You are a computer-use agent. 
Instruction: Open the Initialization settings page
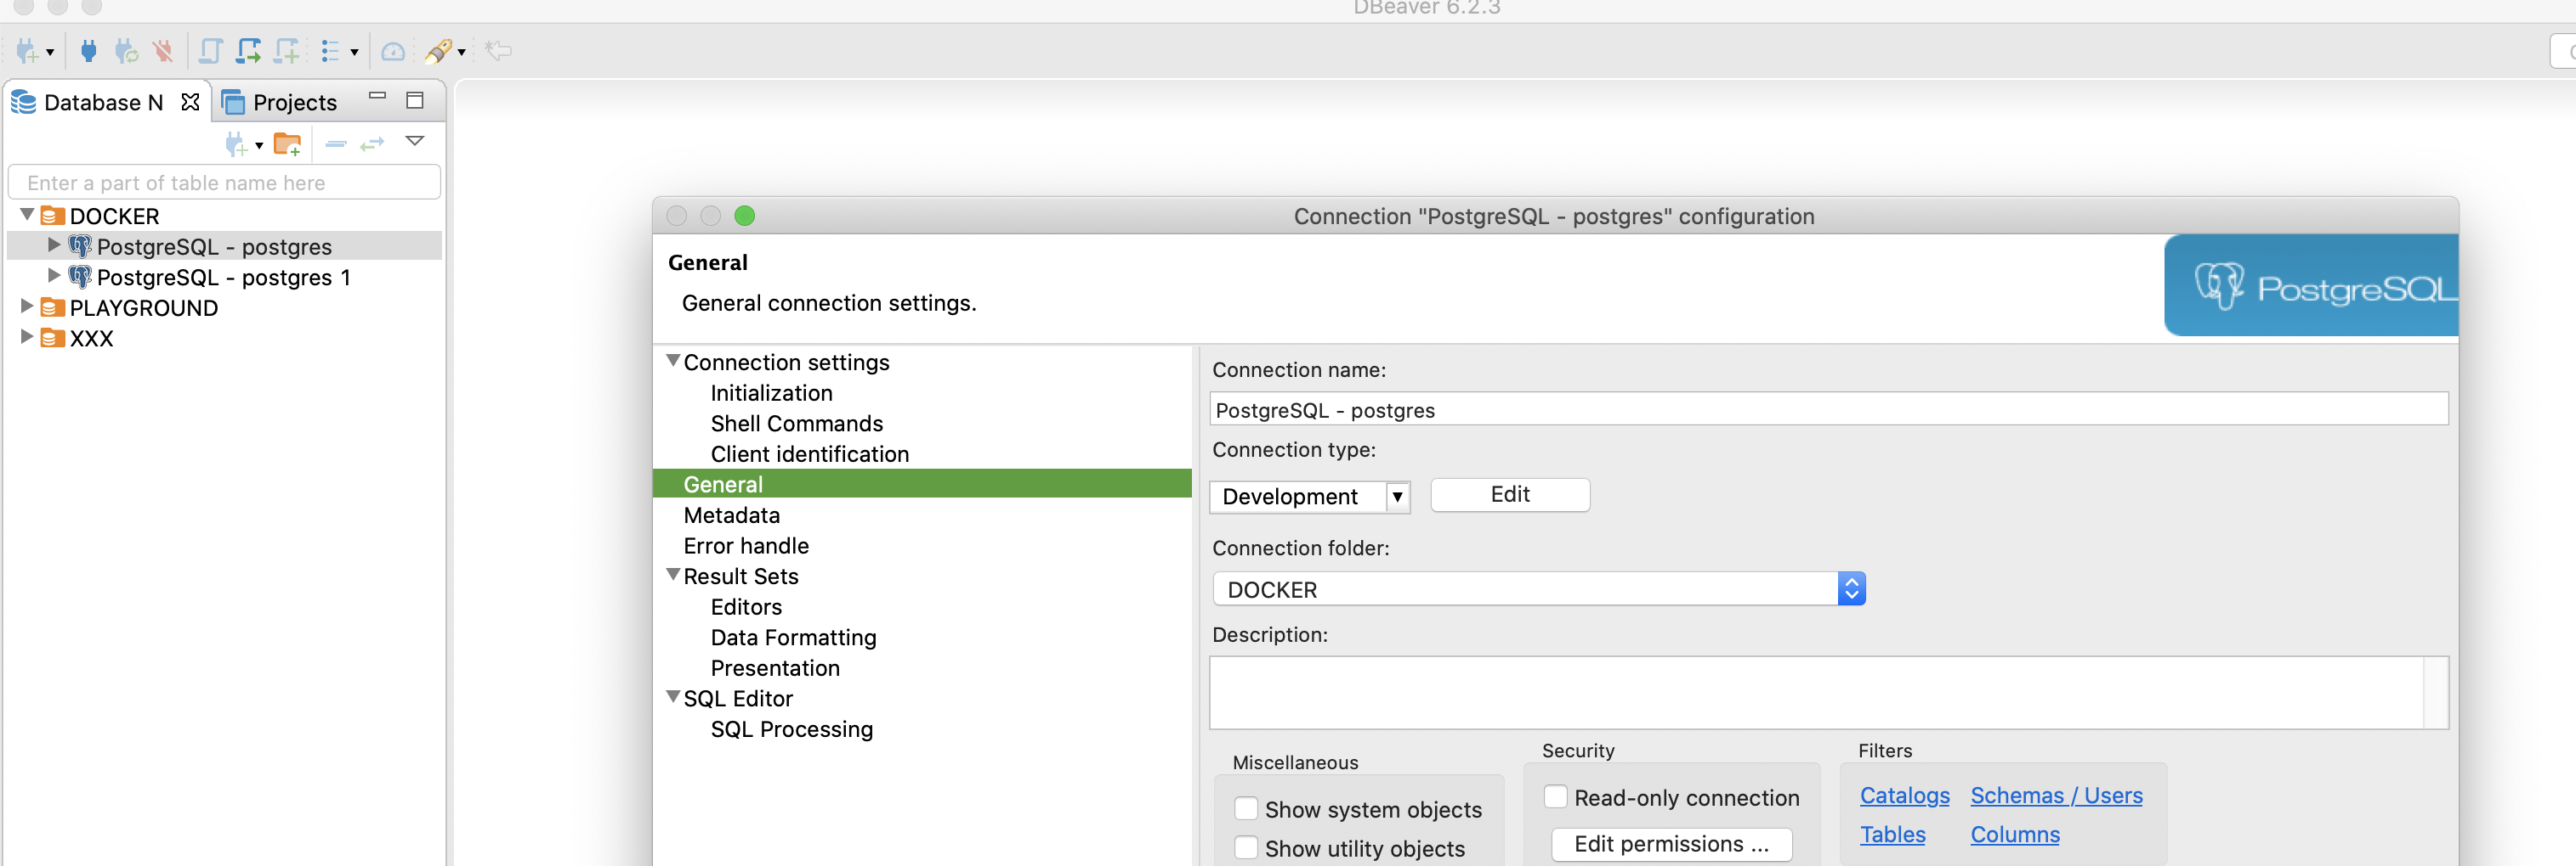point(771,392)
